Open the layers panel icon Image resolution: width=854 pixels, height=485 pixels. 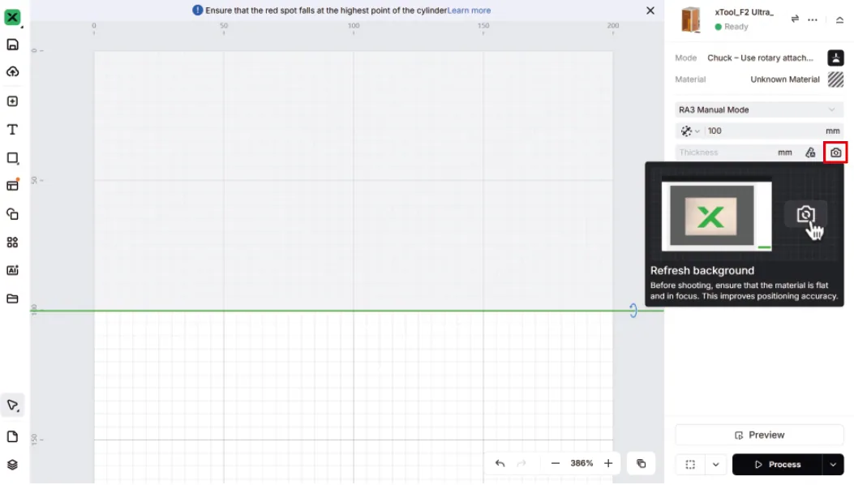click(x=12, y=465)
